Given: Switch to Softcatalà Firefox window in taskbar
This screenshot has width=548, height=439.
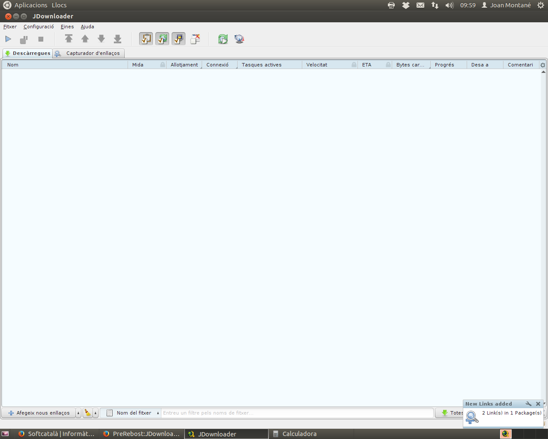Looking at the screenshot, I should 57,434.
